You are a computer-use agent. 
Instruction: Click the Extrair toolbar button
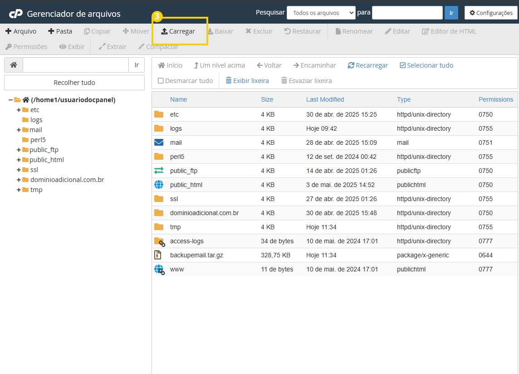[113, 47]
